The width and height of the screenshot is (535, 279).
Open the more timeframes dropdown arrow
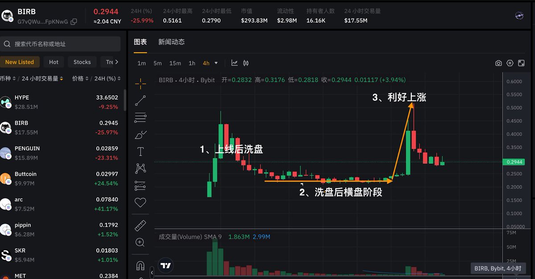click(x=216, y=63)
